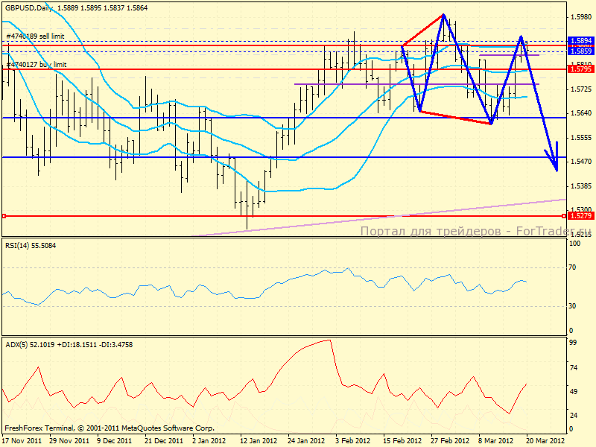Click the small red handle on the 1.5279 line
596x447 pixels.
pyautogui.click(x=4, y=216)
